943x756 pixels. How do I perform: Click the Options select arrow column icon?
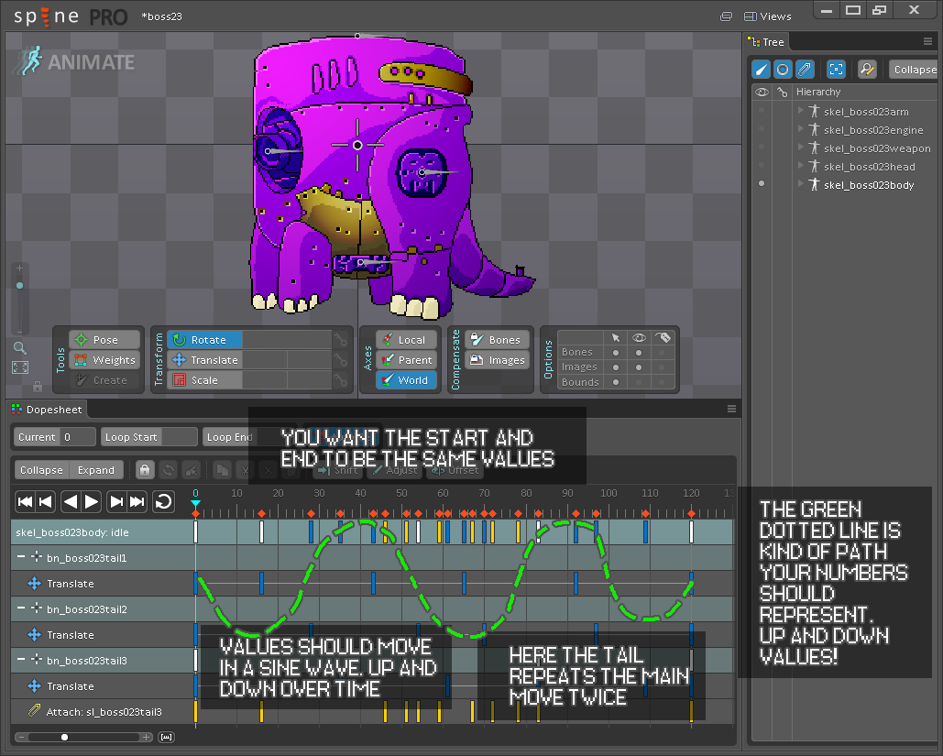(x=616, y=338)
